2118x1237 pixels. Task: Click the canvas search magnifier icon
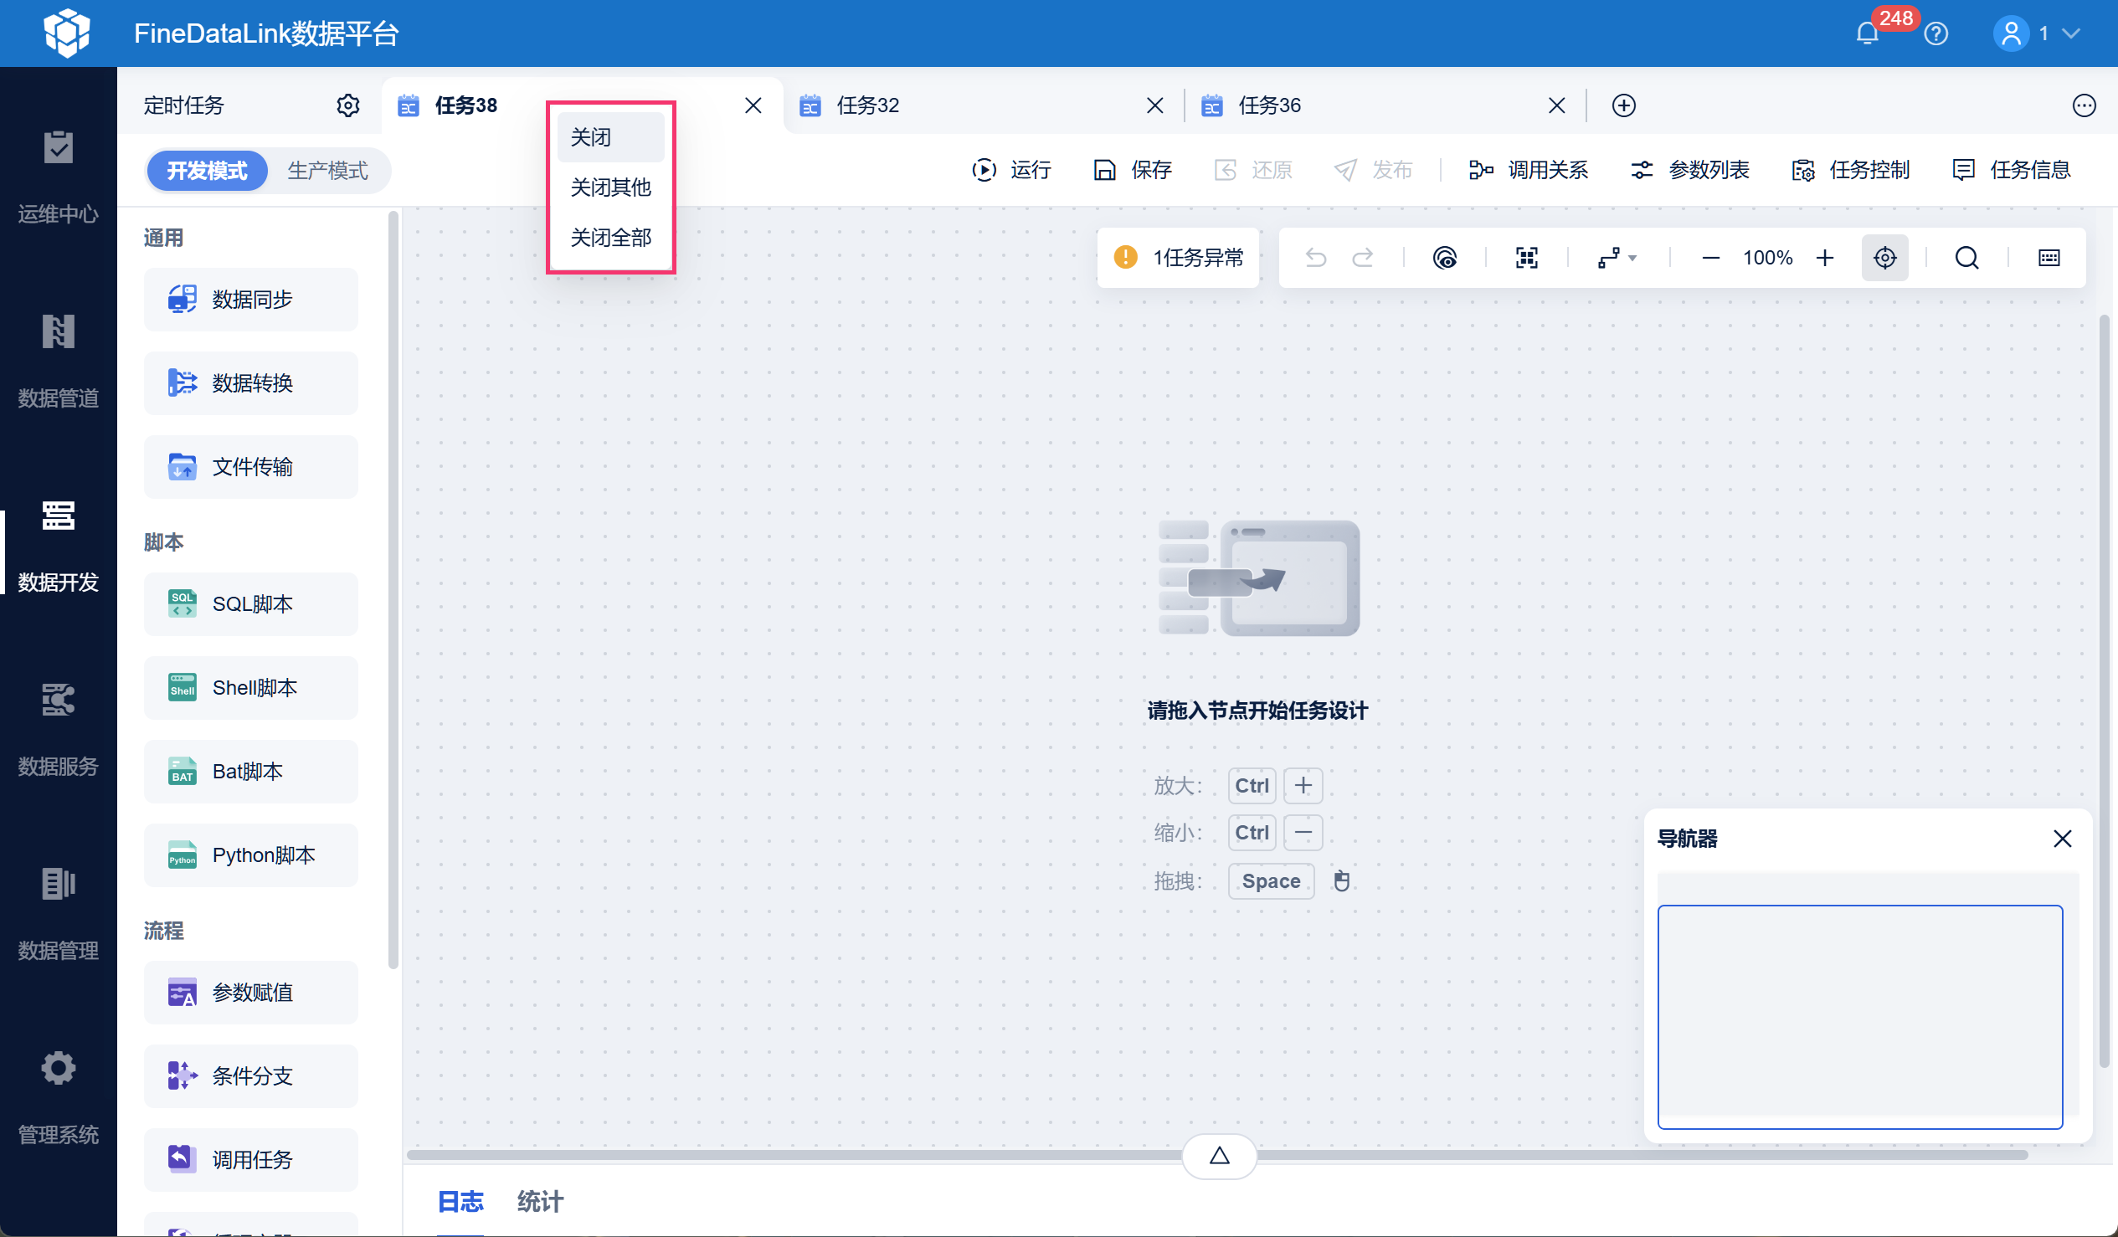pos(1966,258)
